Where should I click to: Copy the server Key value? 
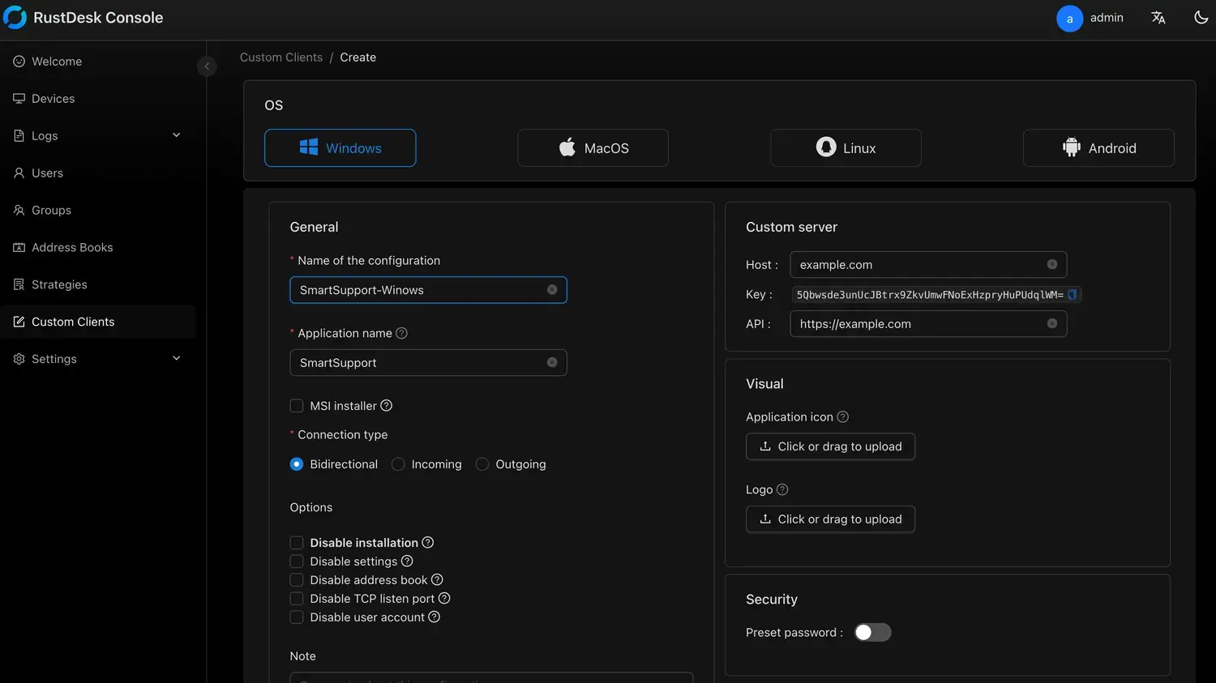click(x=1072, y=294)
